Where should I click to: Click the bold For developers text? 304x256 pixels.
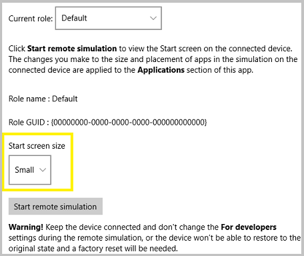249,227
